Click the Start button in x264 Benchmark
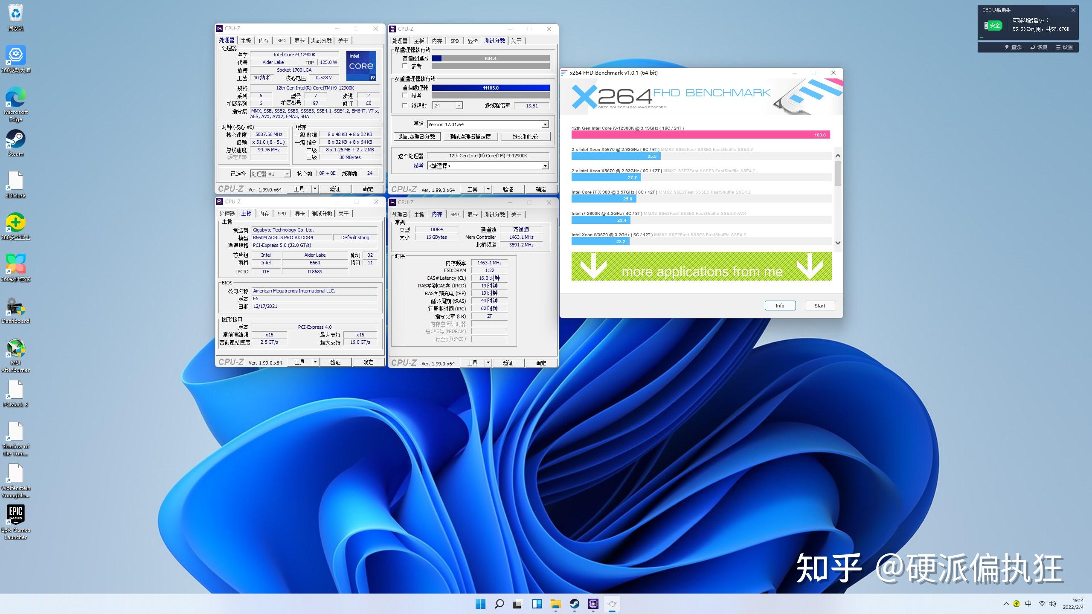Screen dimensions: 1092x614 pos(820,305)
